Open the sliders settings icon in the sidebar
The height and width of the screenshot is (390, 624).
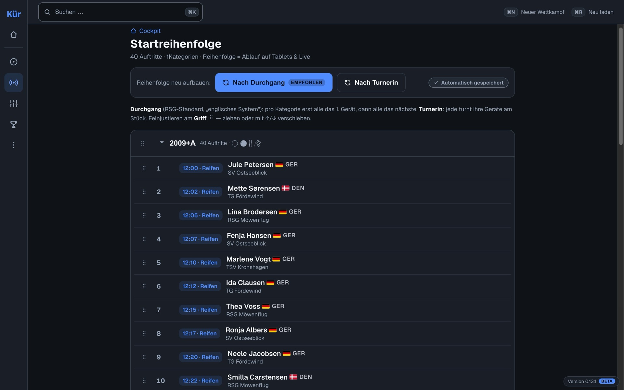(14, 103)
